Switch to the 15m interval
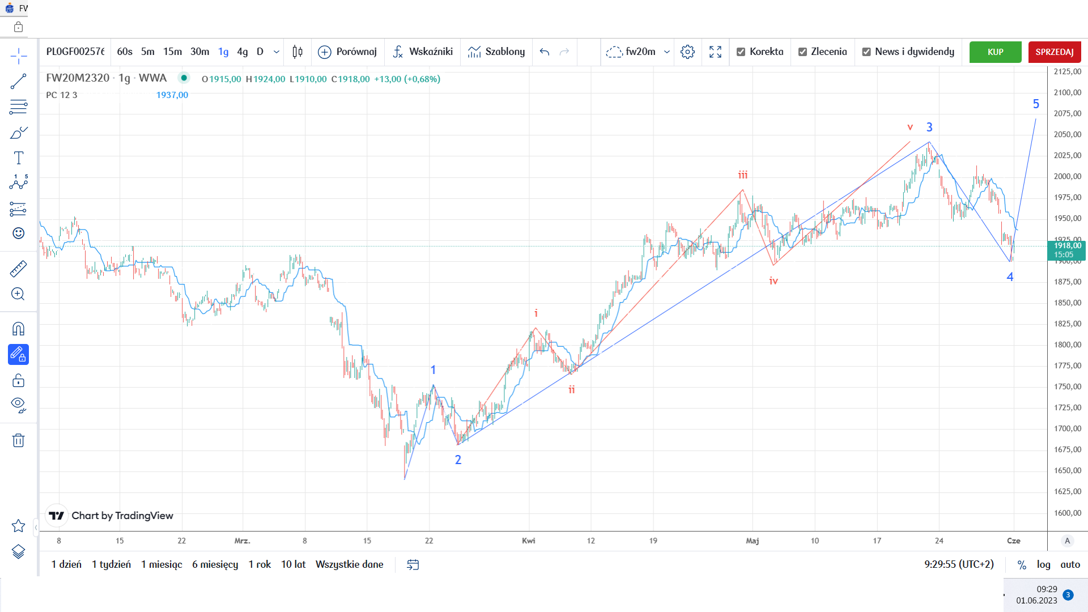The width and height of the screenshot is (1088, 612). [172, 52]
